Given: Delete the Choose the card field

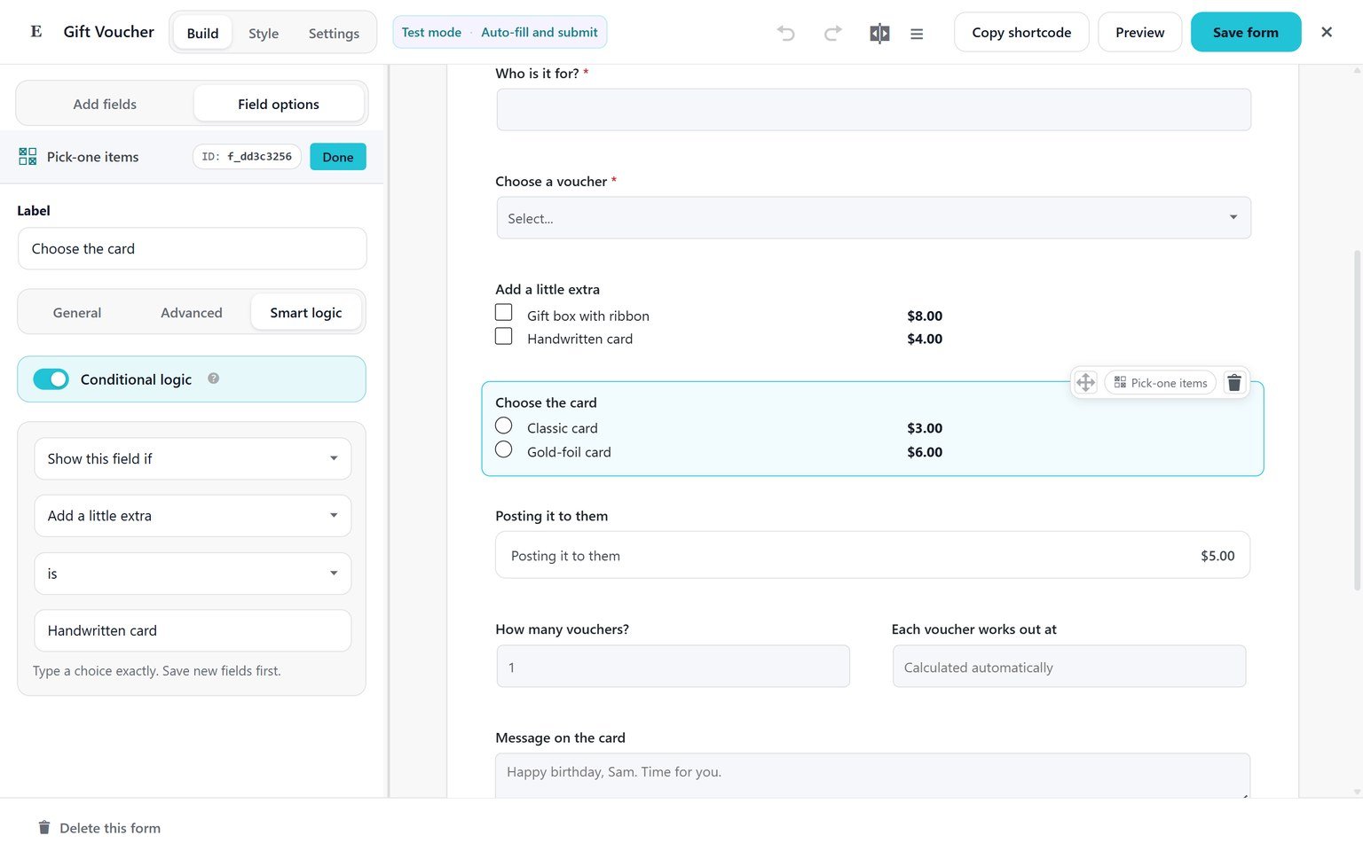Looking at the screenshot, I should click(x=1233, y=383).
